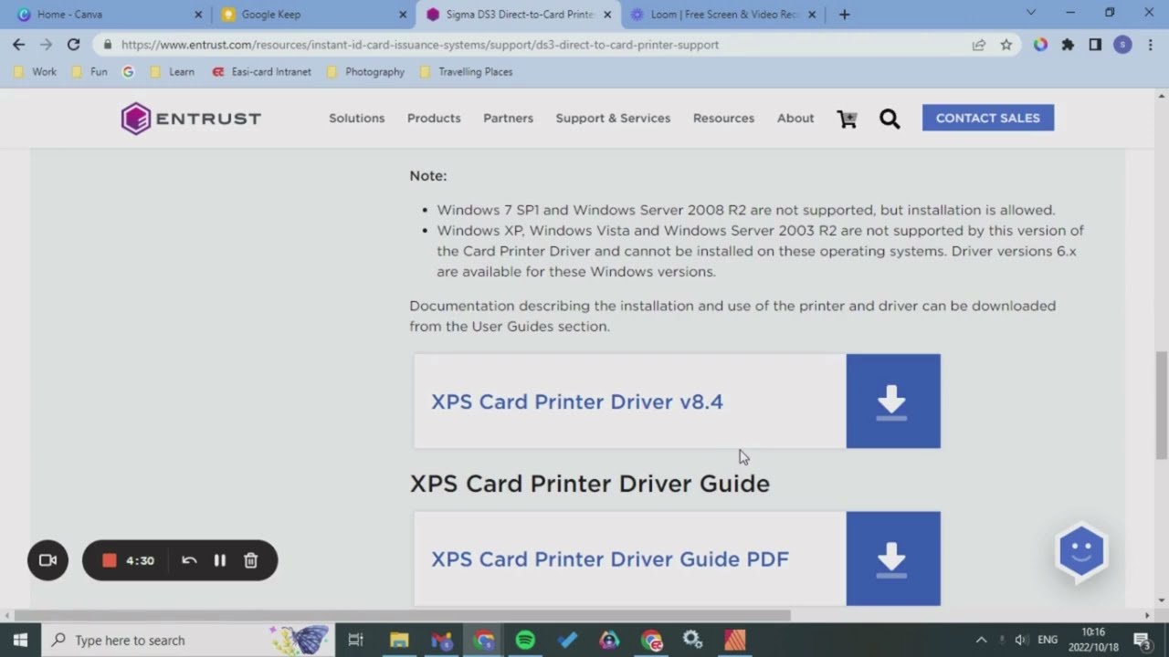This screenshot has height=657, width=1169.
Task: Open the Support & Services menu
Action: 613,119
